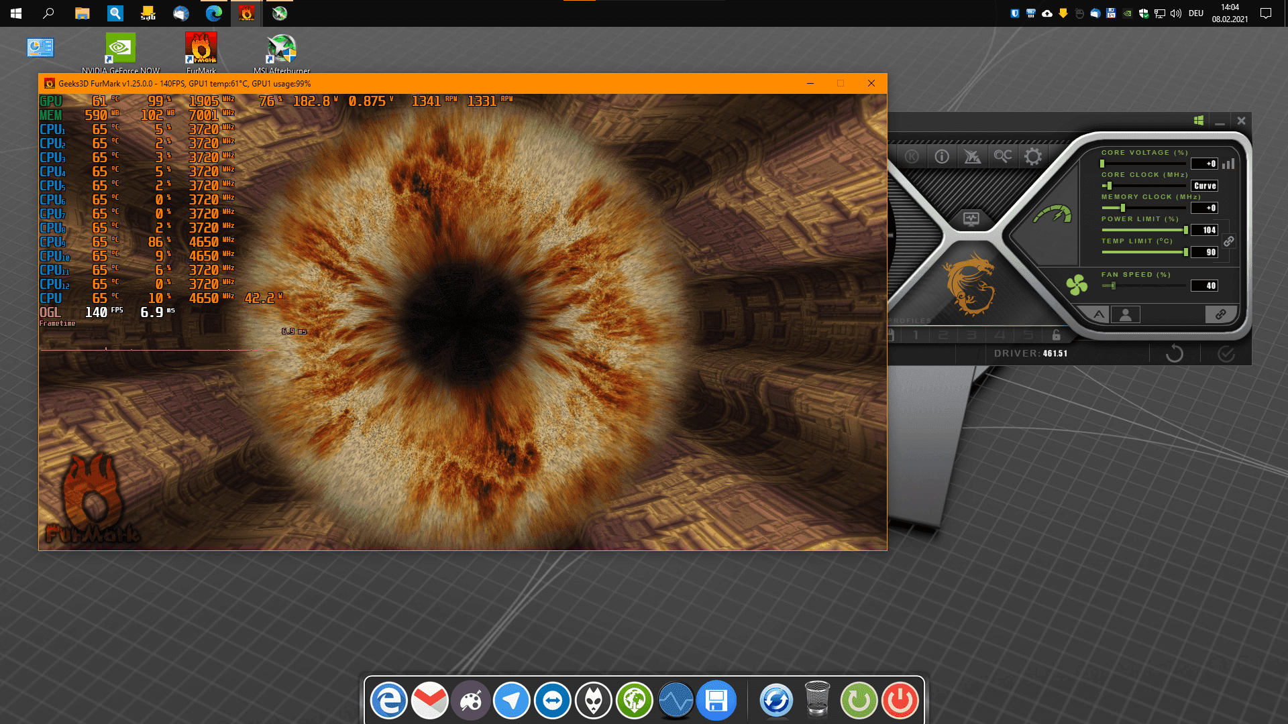Reset Afterburner settings to default

pos(1174,353)
